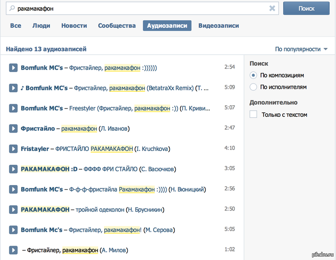Image resolution: width=336 pixels, height=260 pixels.
Task: Select the По композициям radio button
Action: (x=253, y=75)
